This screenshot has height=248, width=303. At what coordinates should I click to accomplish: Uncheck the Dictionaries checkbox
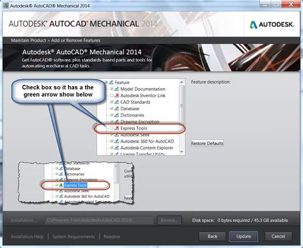coord(112,115)
